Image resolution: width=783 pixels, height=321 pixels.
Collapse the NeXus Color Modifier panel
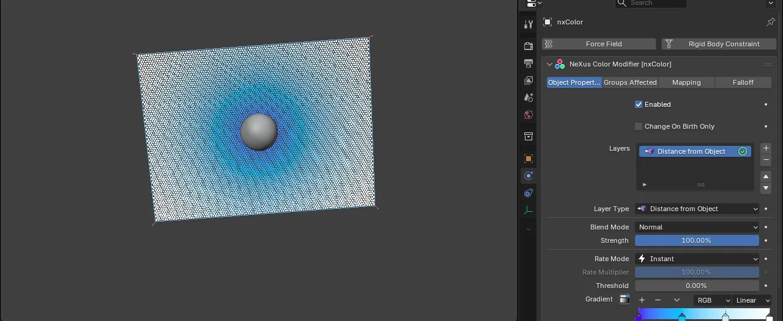(x=549, y=64)
